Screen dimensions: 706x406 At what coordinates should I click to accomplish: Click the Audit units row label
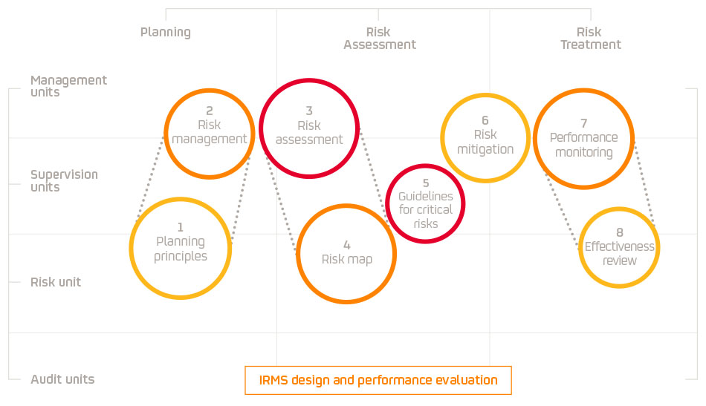pos(62,379)
